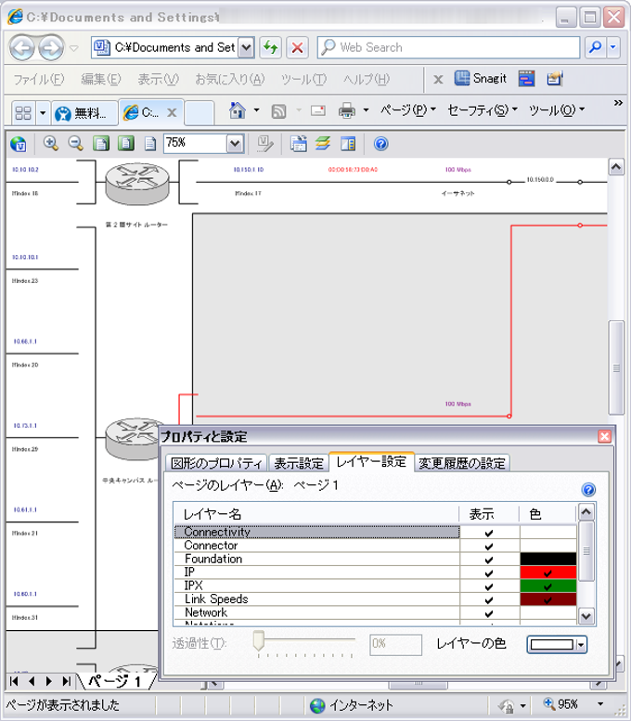Toggle the IPX layer green color checkbox

pyautogui.click(x=547, y=586)
